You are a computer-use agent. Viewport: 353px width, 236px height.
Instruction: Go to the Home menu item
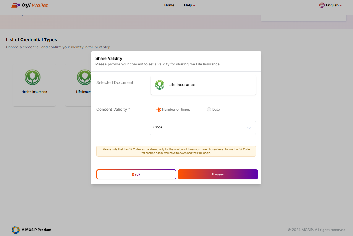click(x=169, y=5)
